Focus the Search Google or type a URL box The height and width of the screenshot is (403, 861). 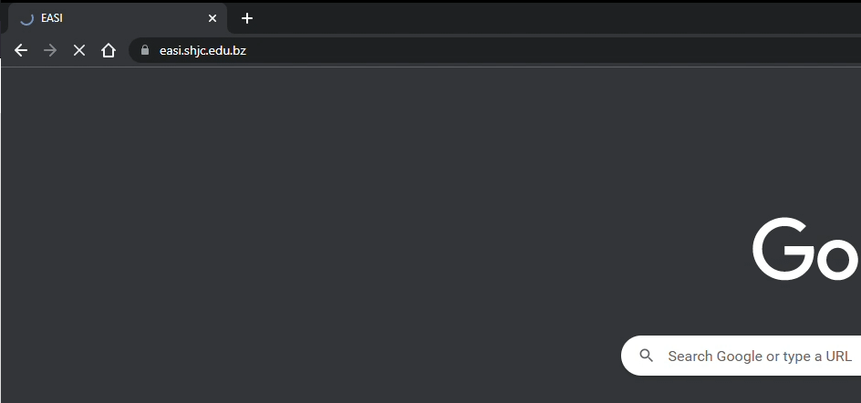tap(741, 356)
